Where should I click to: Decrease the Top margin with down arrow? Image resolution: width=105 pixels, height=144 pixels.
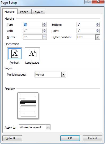click(x=44, y=26)
